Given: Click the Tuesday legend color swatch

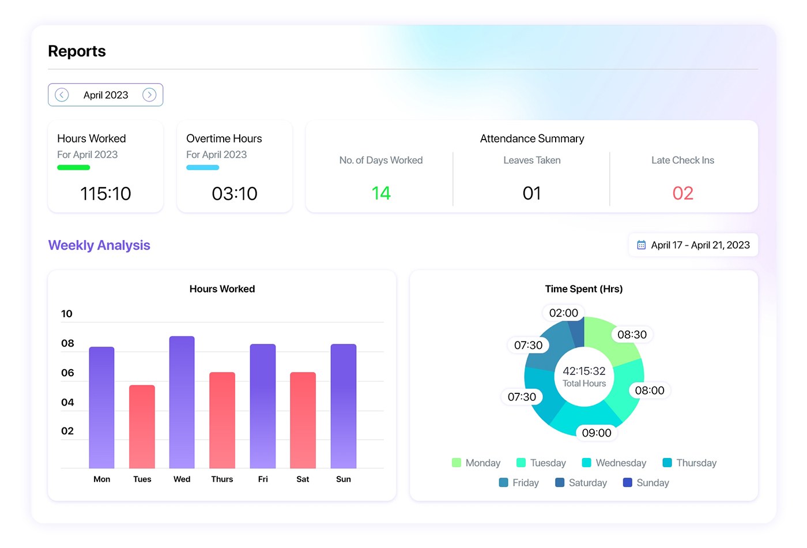Looking at the screenshot, I should (521, 463).
